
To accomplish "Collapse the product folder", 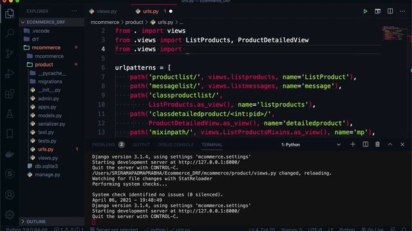I will point(44,65).
